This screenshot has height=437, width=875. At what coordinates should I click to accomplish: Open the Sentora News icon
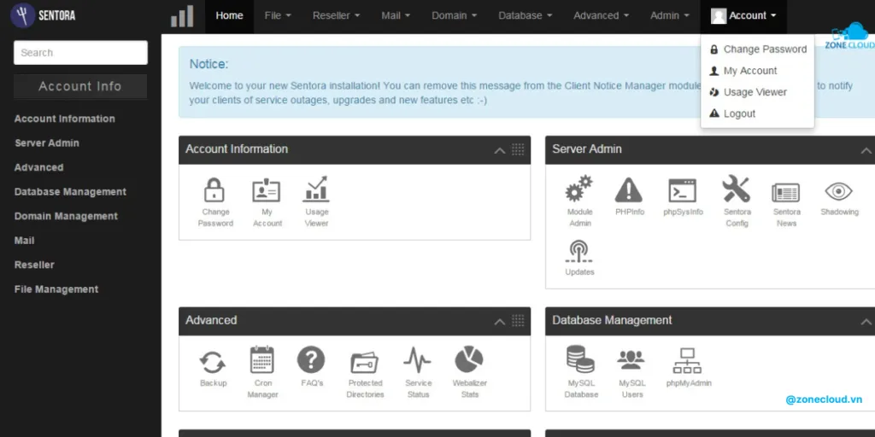click(x=786, y=192)
